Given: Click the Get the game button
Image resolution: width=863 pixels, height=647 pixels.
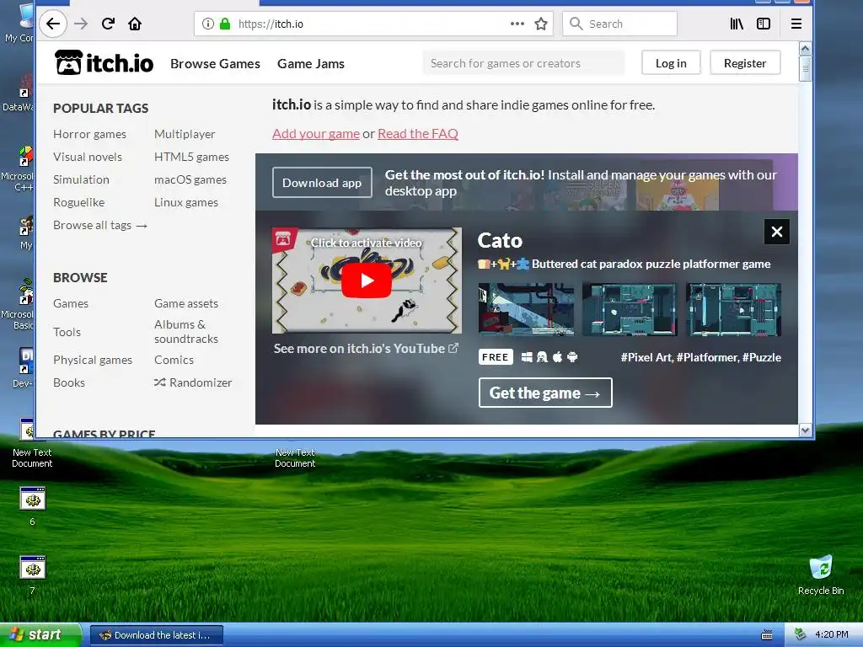Looking at the screenshot, I should tap(545, 393).
